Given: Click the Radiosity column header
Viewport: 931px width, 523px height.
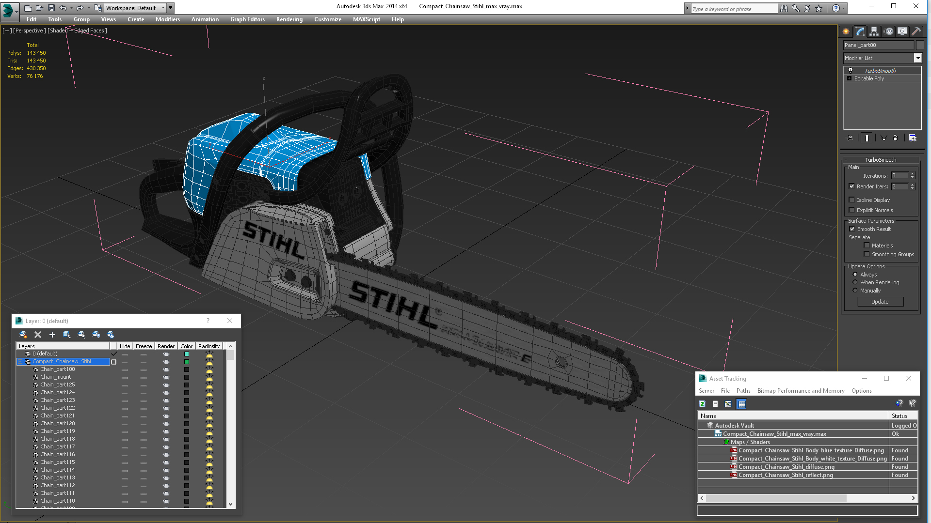Looking at the screenshot, I should (x=209, y=346).
